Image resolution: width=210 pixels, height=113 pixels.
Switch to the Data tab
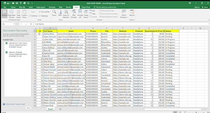coord(61,7)
